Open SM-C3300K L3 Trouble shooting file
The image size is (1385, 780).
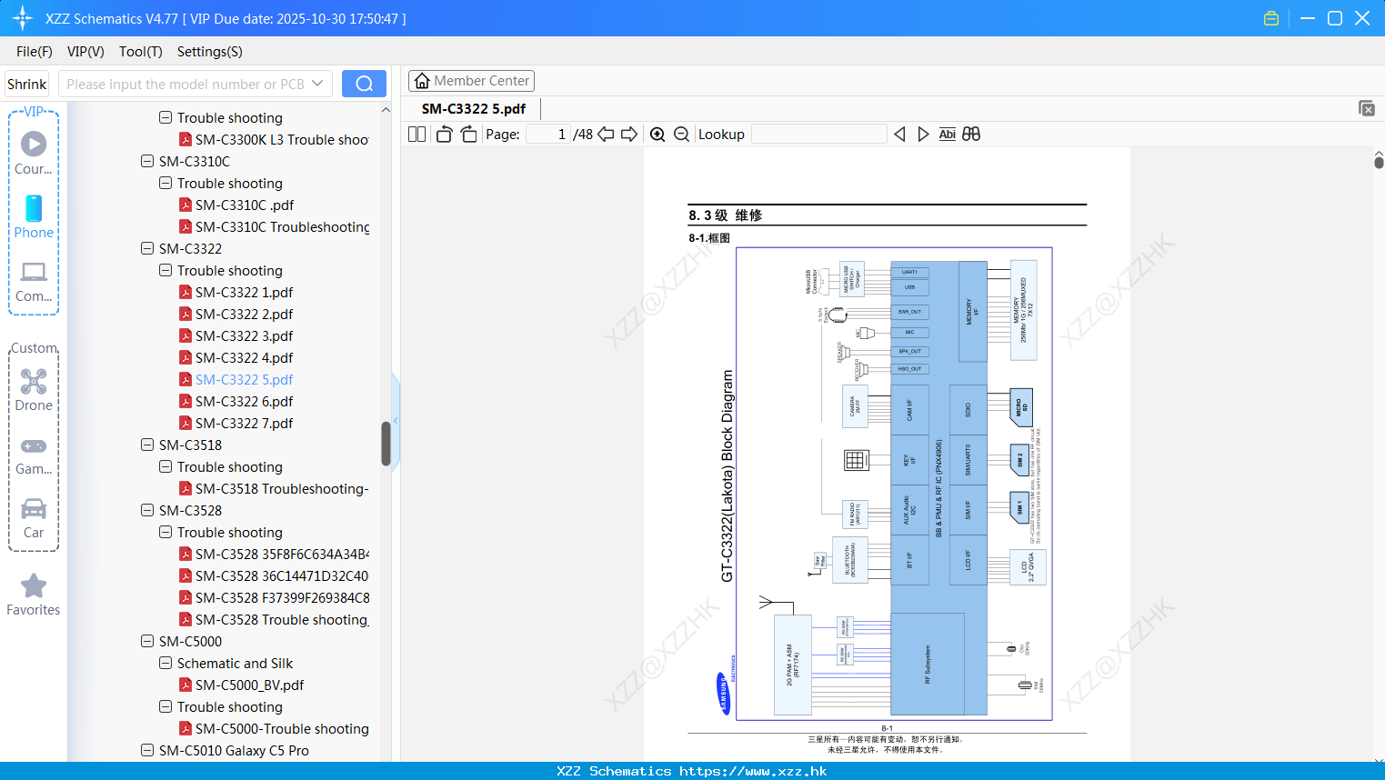point(274,139)
